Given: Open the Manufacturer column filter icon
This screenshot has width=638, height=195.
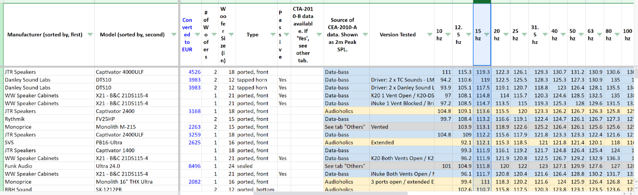Looking at the screenshot, I should point(90,35).
